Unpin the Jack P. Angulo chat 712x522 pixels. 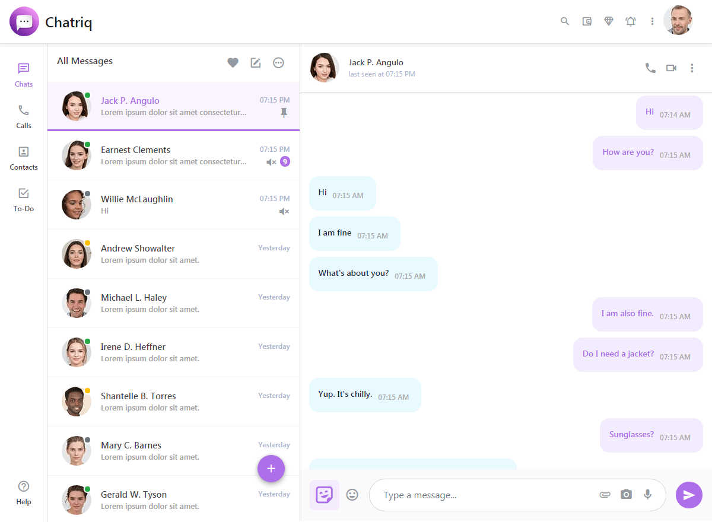[x=284, y=112]
